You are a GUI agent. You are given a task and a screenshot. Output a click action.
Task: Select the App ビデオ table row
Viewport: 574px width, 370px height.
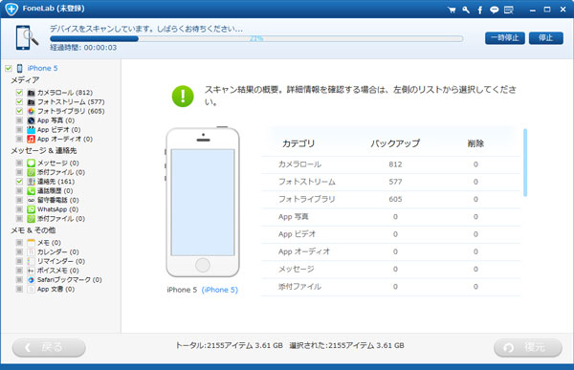click(390, 234)
